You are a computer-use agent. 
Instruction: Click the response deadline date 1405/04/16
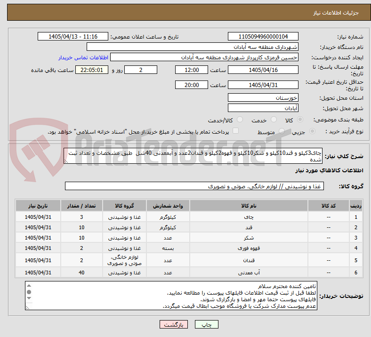263,70
